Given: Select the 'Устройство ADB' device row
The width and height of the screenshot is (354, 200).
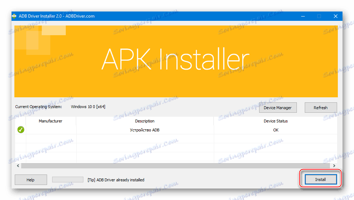Looking at the screenshot, I should point(176,130).
